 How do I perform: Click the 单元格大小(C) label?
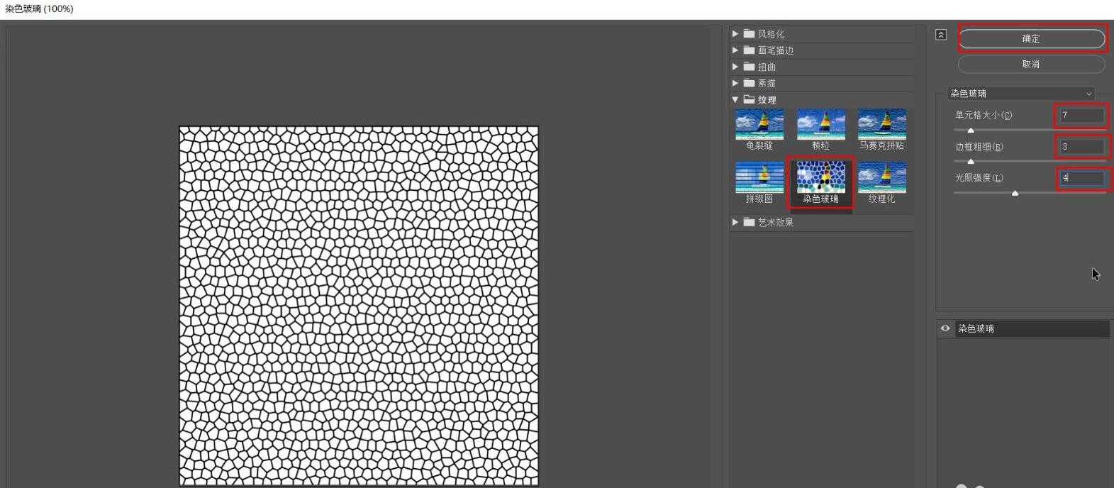pos(984,115)
